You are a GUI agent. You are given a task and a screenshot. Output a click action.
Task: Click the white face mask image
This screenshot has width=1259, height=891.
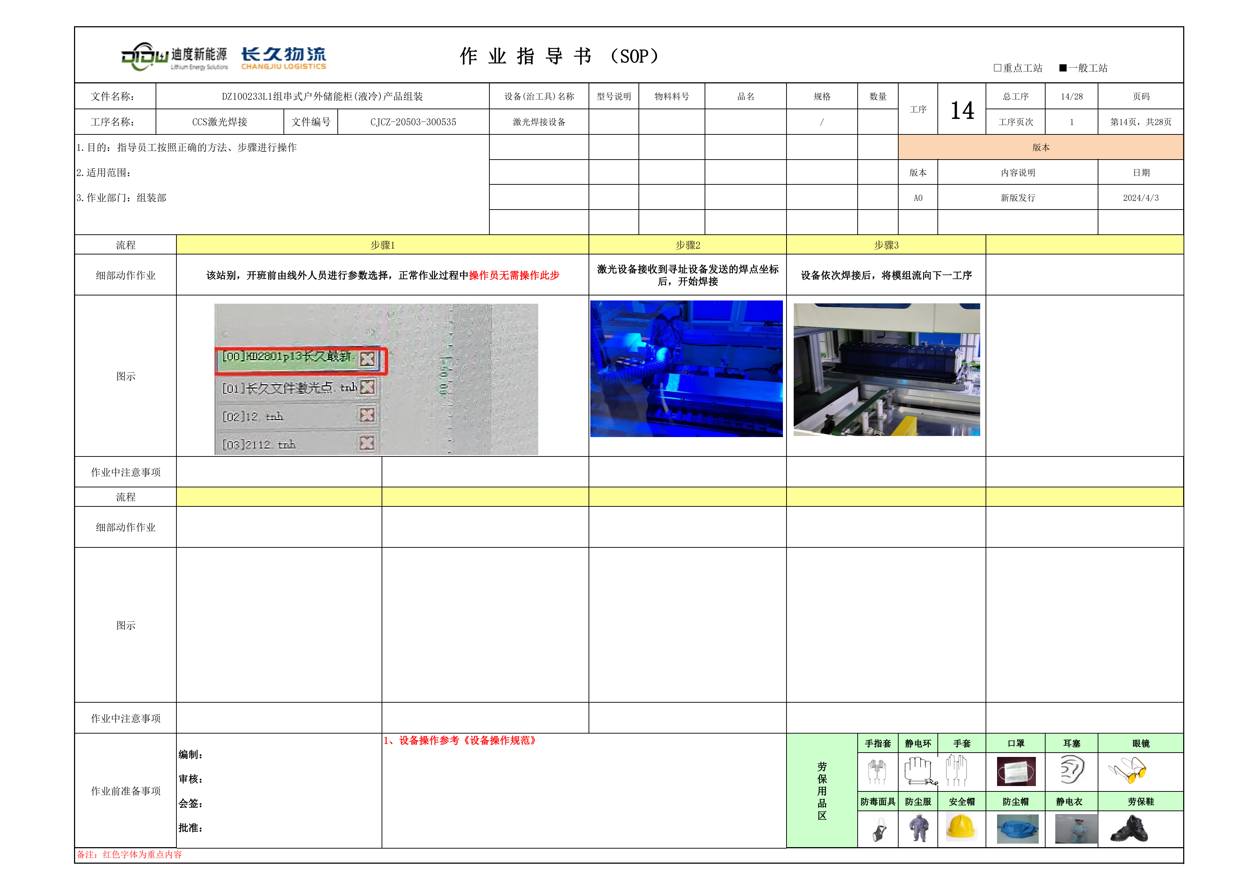(1016, 771)
